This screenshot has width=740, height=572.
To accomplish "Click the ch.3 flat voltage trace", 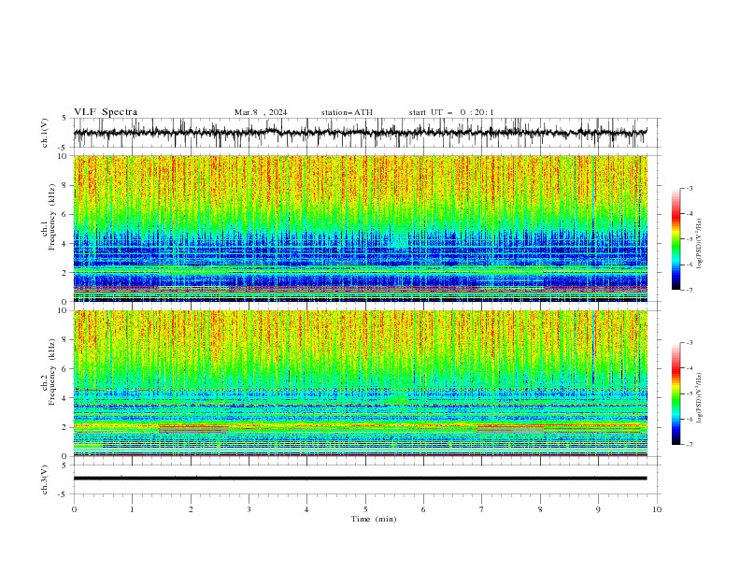I will pyautogui.click(x=360, y=479).
